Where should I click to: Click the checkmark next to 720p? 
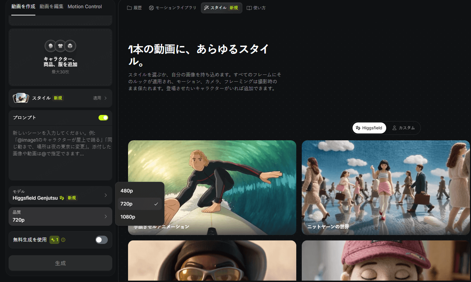tap(156, 204)
